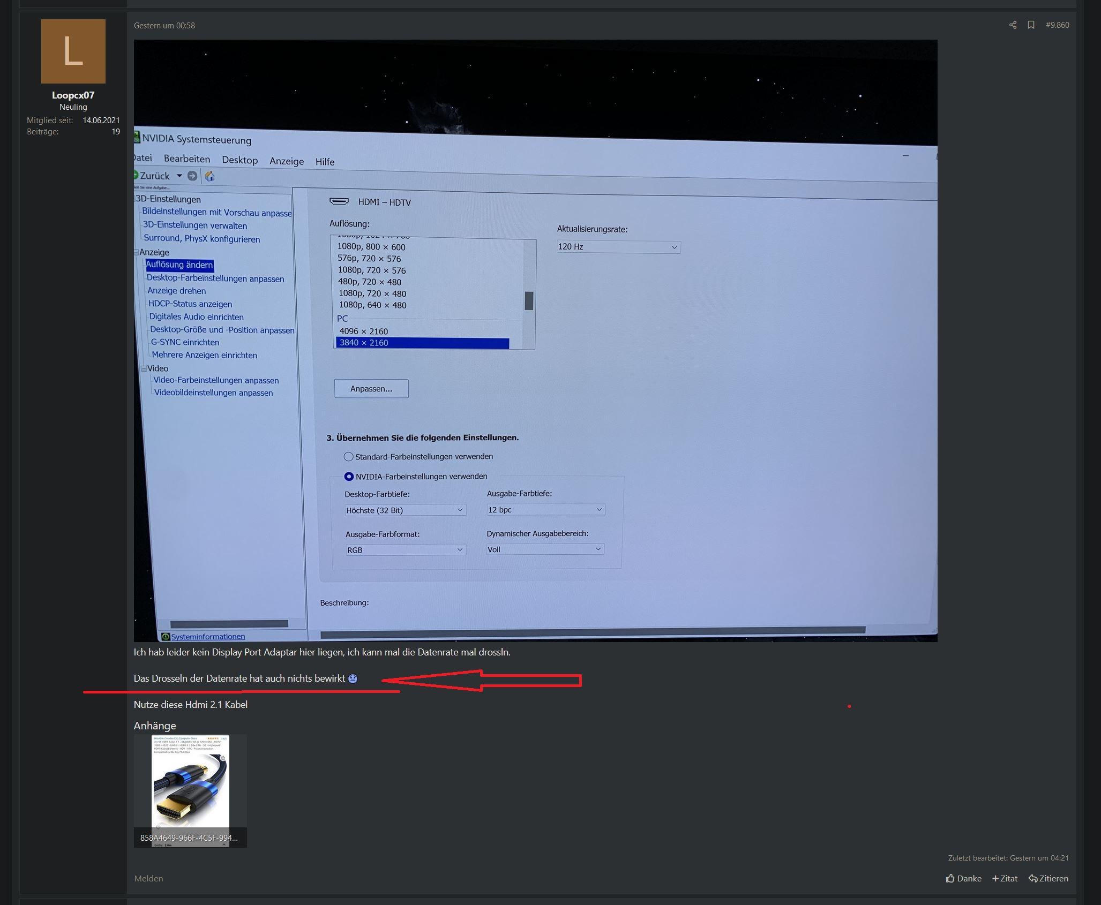Collapse the Anzeige tree node
The image size is (1101, 905).
[136, 252]
